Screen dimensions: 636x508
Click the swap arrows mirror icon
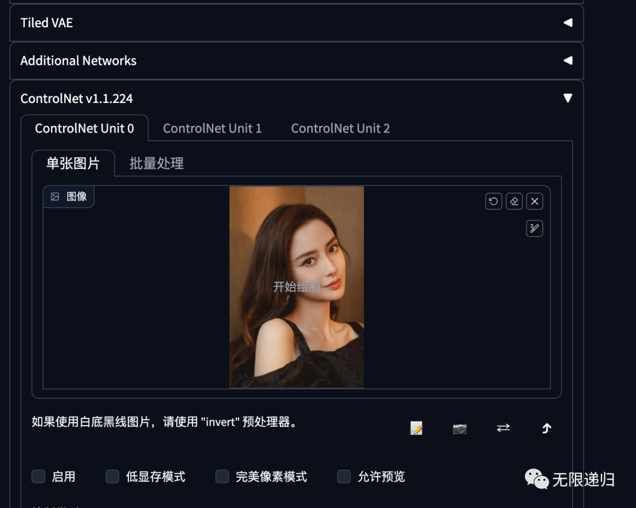coord(503,428)
